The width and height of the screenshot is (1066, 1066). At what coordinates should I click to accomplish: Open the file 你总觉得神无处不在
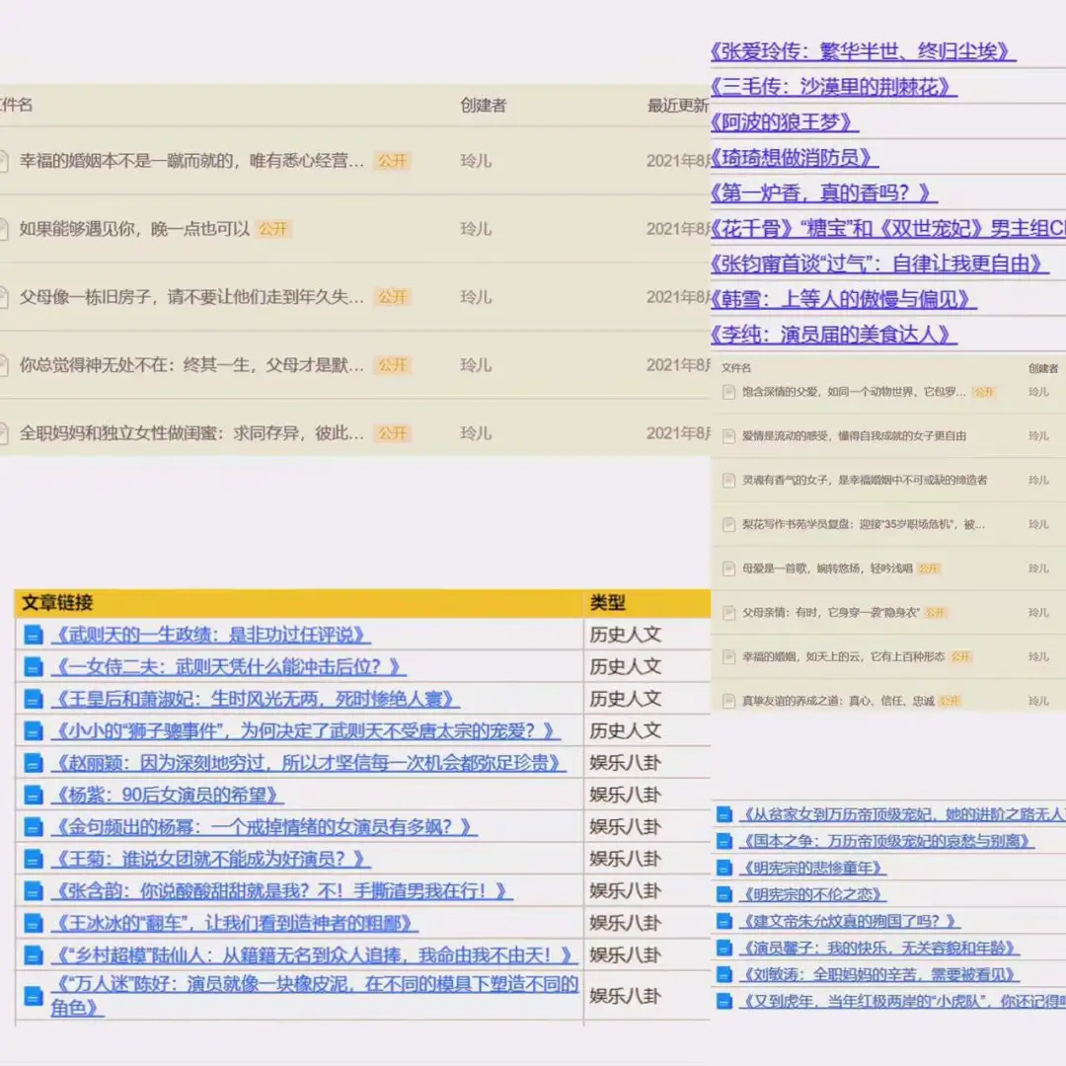point(191,365)
